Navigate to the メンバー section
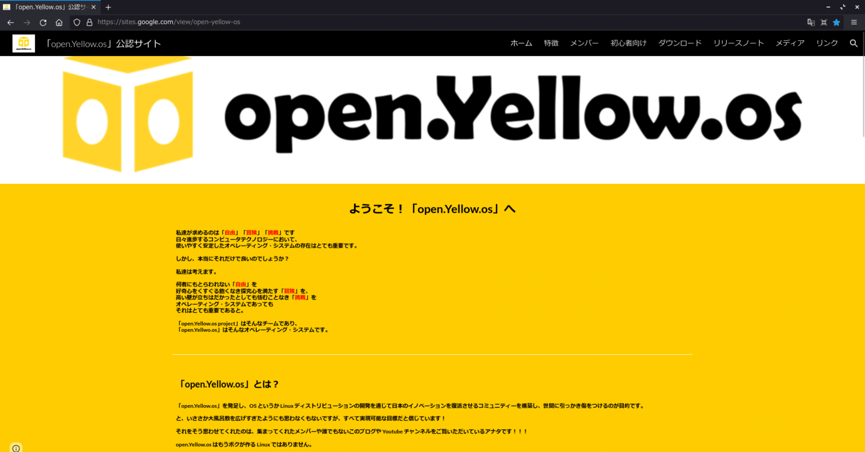 (584, 43)
